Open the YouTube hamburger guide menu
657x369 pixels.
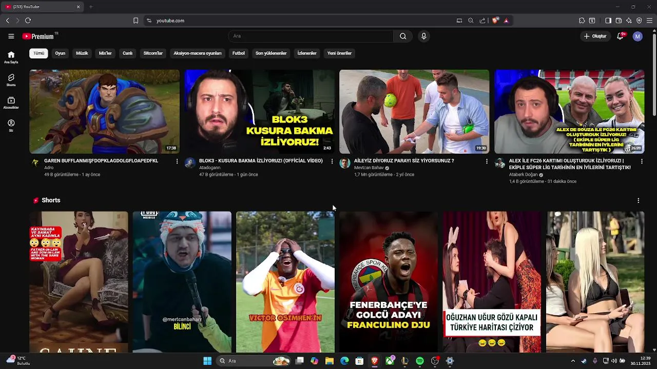coord(11,36)
